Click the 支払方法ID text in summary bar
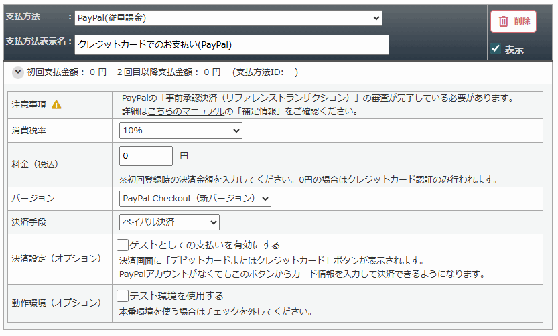The height and width of the screenshot is (336, 558). [x=265, y=72]
